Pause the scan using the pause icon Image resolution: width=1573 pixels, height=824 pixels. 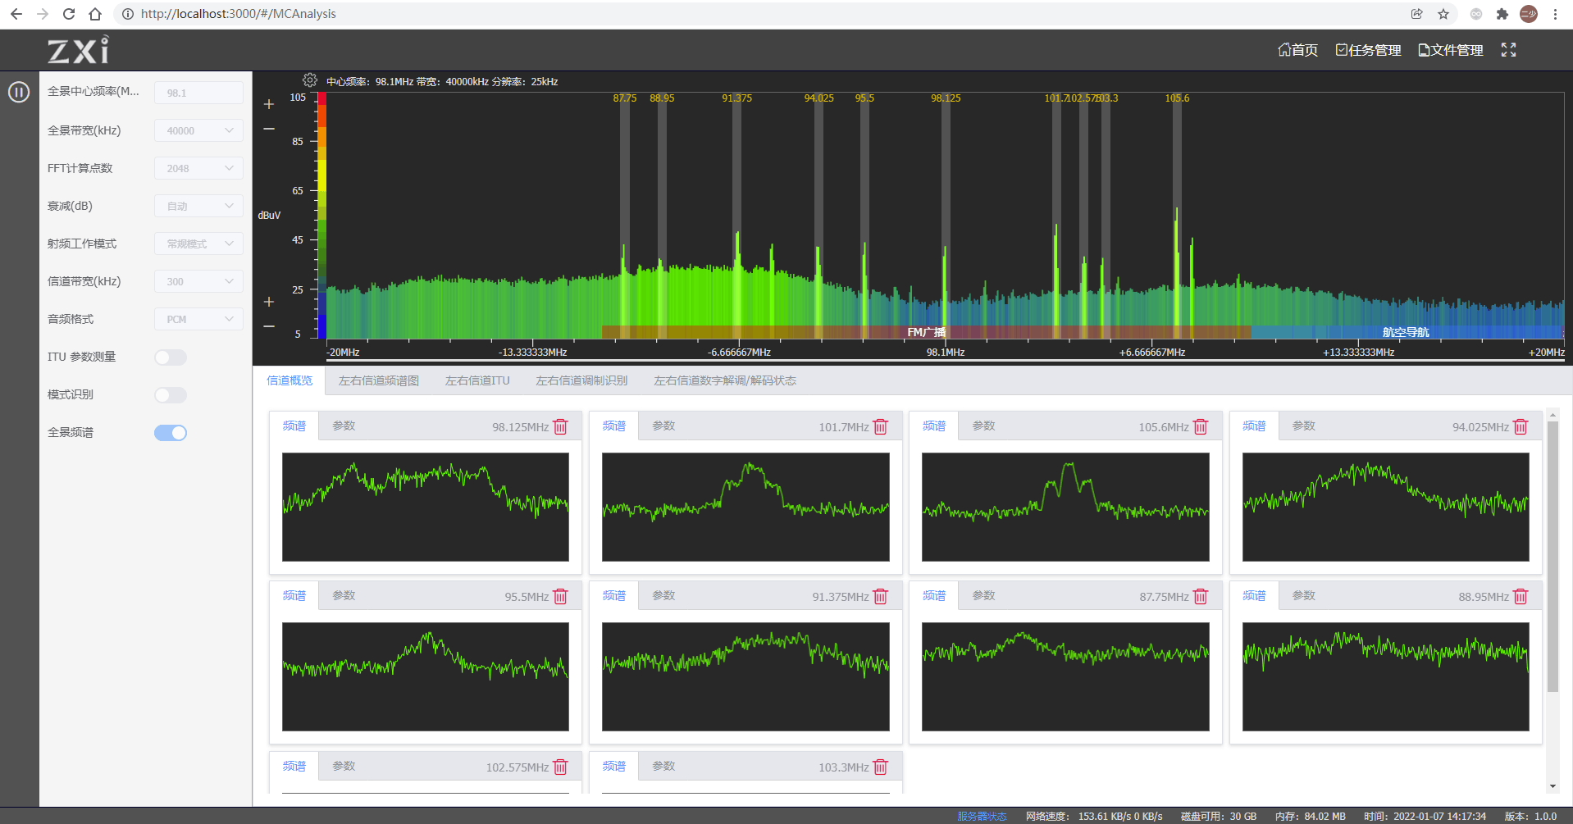[19, 92]
